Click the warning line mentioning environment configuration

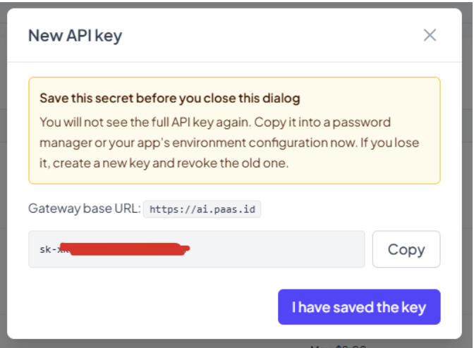coord(229,143)
